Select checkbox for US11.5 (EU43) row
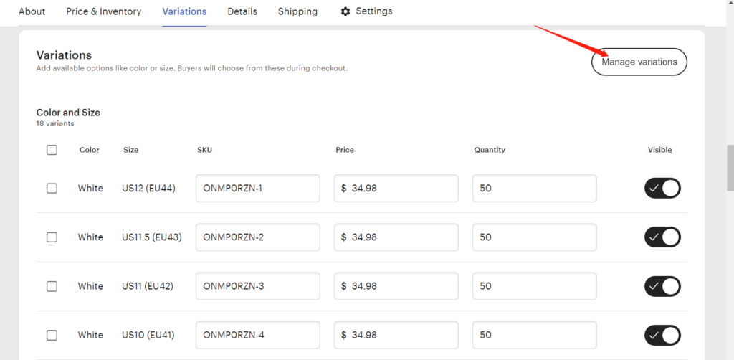The height and width of the screenshot is (360, 734). pyautogui.click(x=52, y=237)
